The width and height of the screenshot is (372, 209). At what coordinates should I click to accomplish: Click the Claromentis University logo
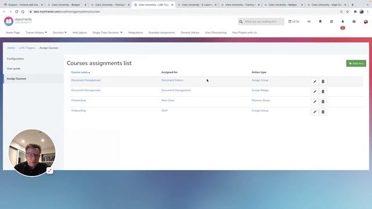coord(18,21)
